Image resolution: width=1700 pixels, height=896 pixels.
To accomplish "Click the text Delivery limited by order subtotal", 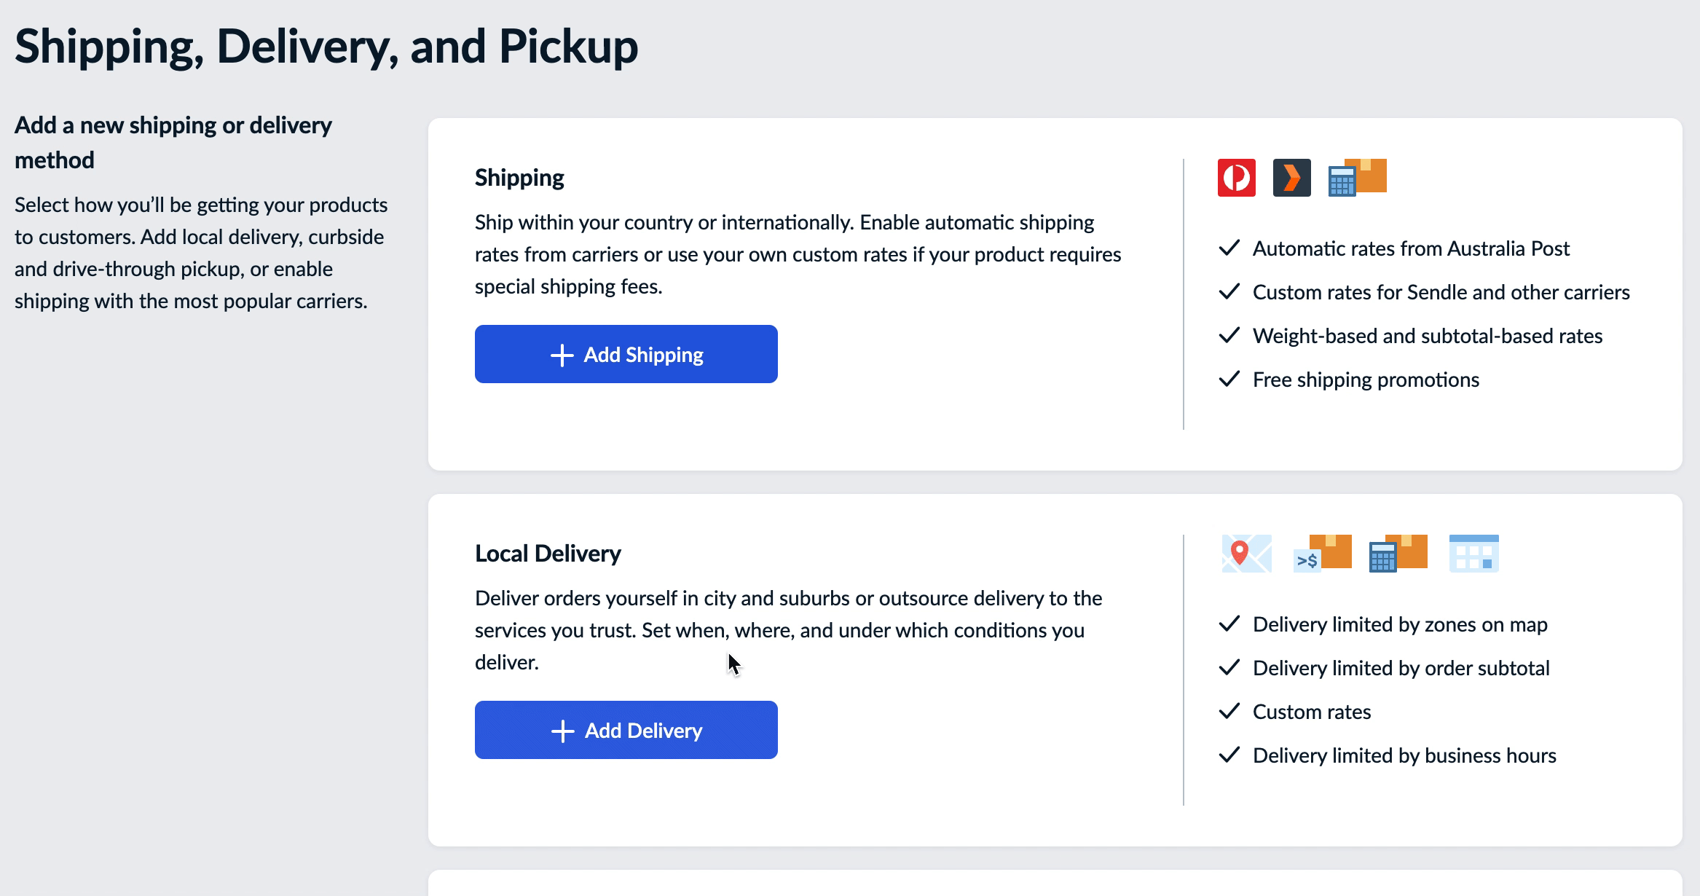I will pyautogui.click(x=1401, y=669).
